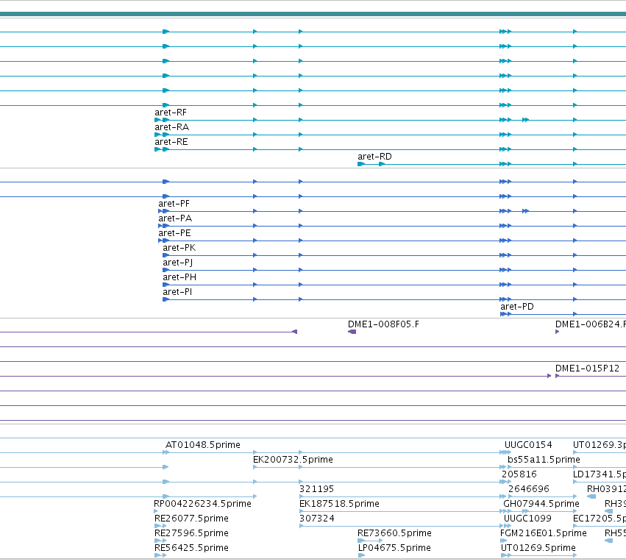Select the aret-RF transcript label
This screenshot has height=559, width=626.
pos(171,113)
